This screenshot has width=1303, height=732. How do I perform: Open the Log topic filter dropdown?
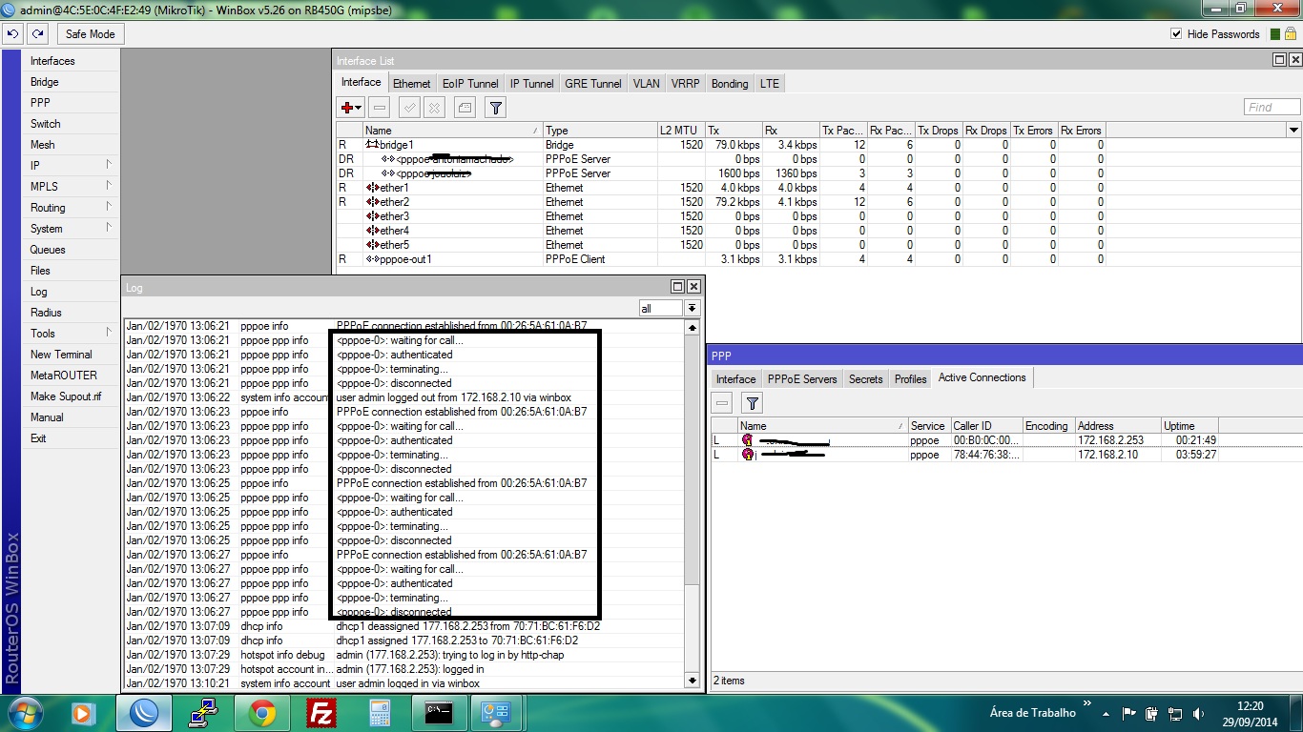pyautogui.click(x=692, y=308)
